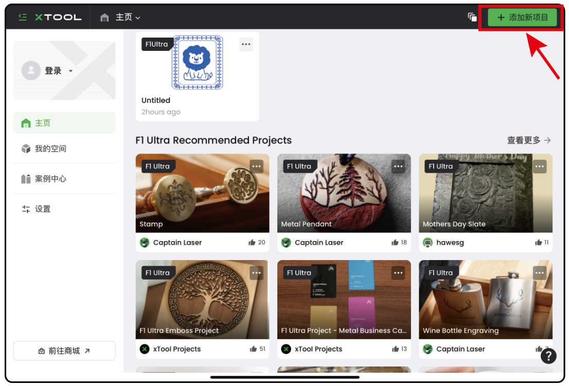This screenshot has height=386, width=569.
Task: Open more options on the Untitled project card
Action: tap(246, 44)
